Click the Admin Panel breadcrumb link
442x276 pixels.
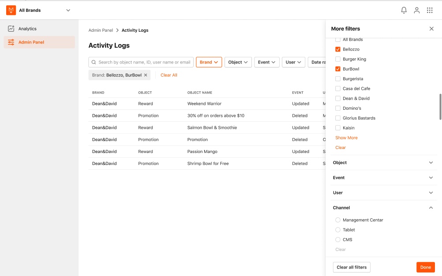(x=101, y=30)
